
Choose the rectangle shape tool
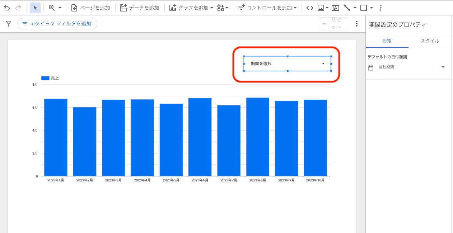[x=364, y=8]
